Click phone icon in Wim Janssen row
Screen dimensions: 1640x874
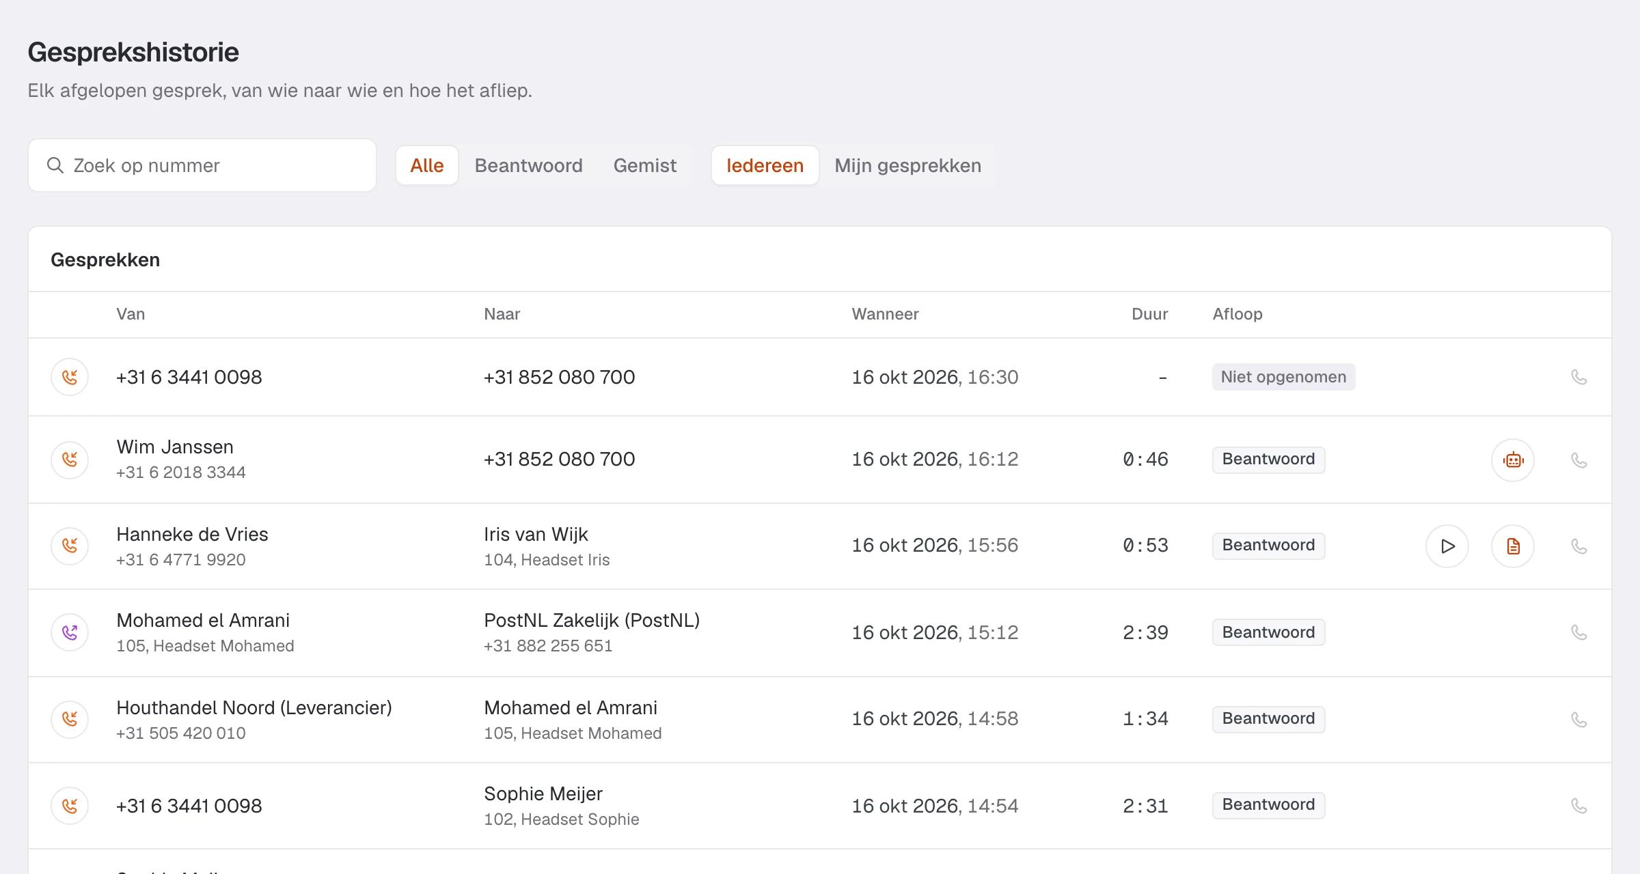pyautogui.click(x=1578, y=460)
